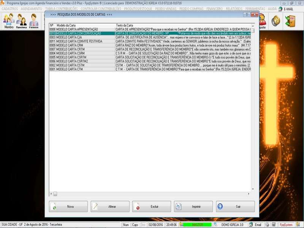Click the vertical scrollbar down arrow
Screen dimensions: 304x228
tap(253, 189)
